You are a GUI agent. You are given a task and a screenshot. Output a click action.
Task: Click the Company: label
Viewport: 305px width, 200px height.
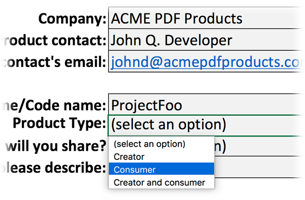[x=72, y=19]
